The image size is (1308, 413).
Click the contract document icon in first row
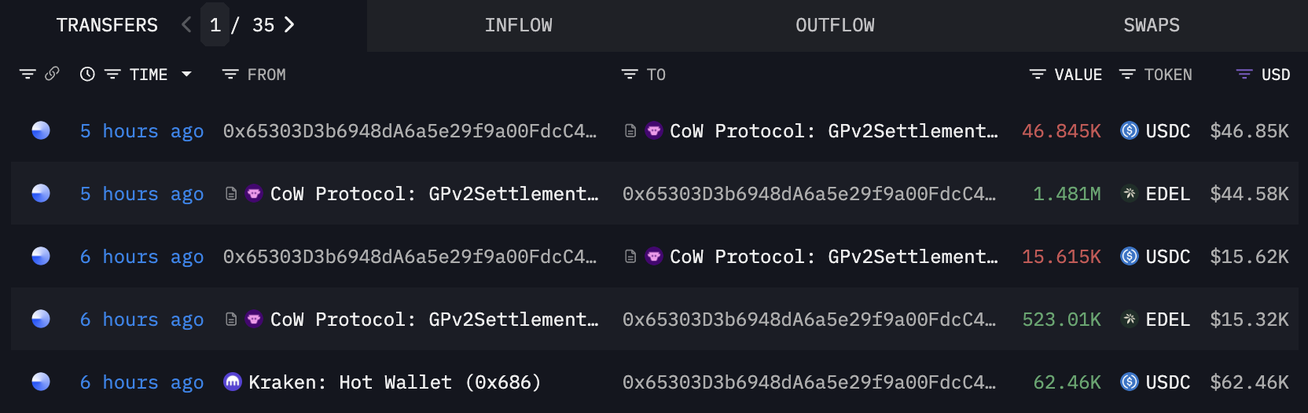tap(630, 131)
